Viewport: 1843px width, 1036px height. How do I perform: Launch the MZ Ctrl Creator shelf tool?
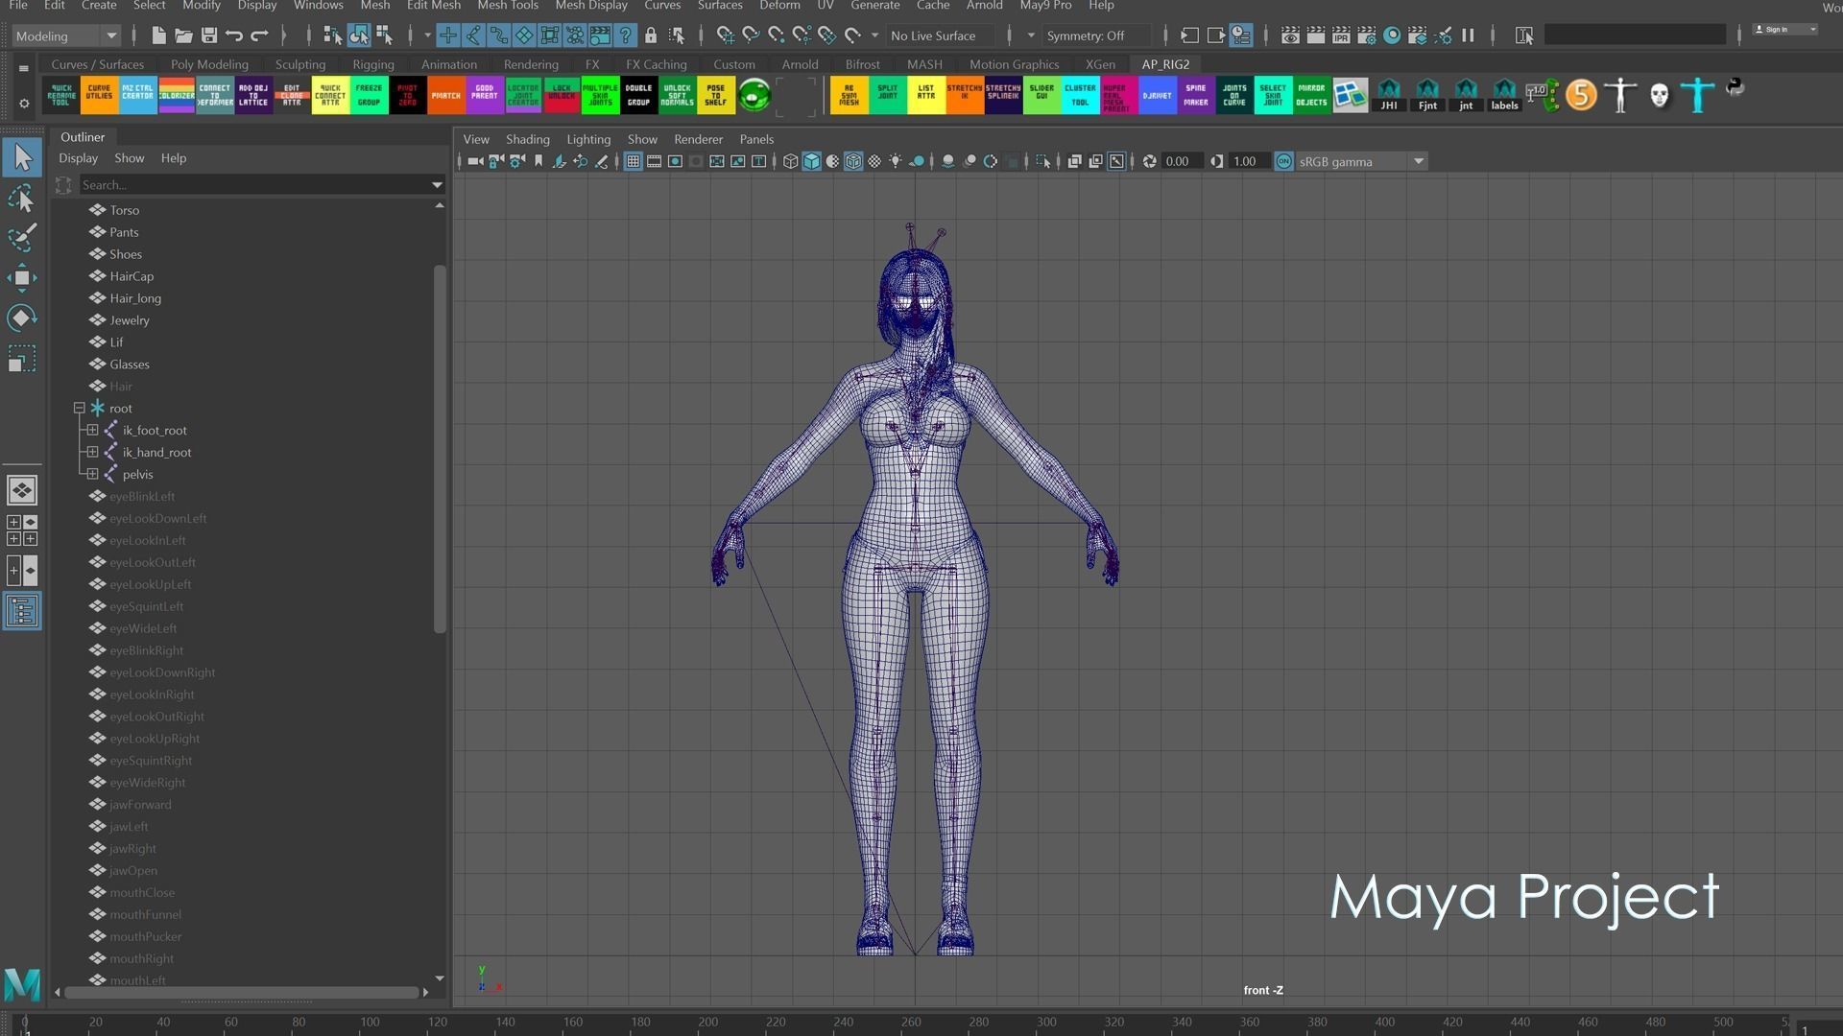pos(137,95)
